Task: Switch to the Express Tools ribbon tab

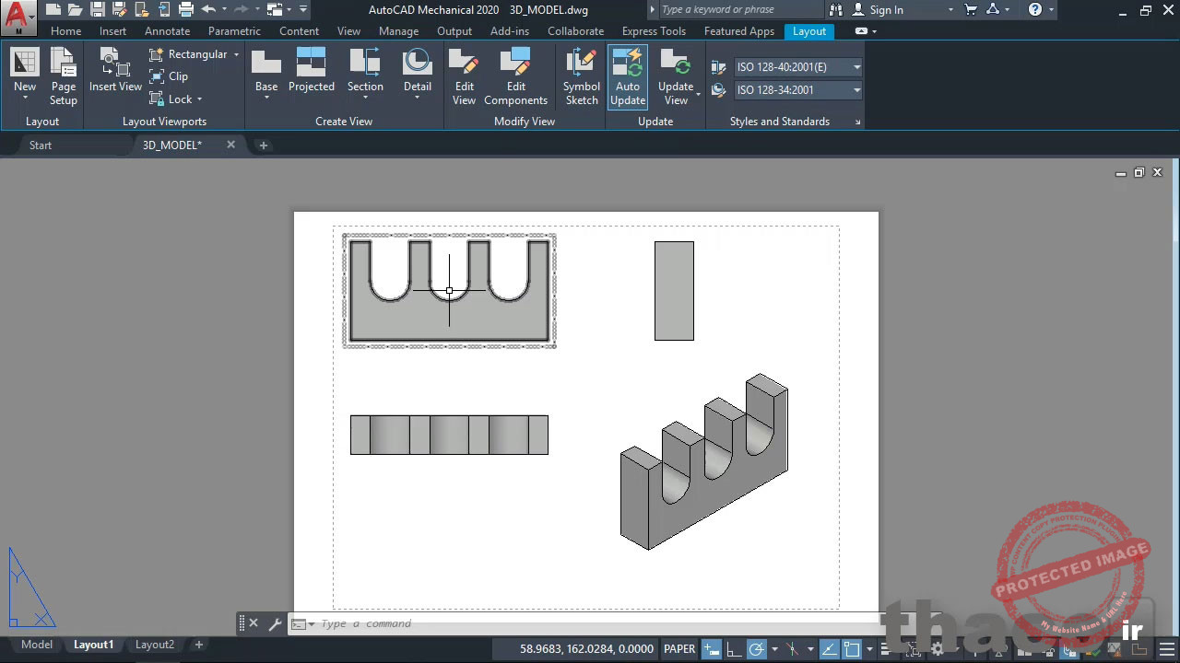Action: click(654, 30)
